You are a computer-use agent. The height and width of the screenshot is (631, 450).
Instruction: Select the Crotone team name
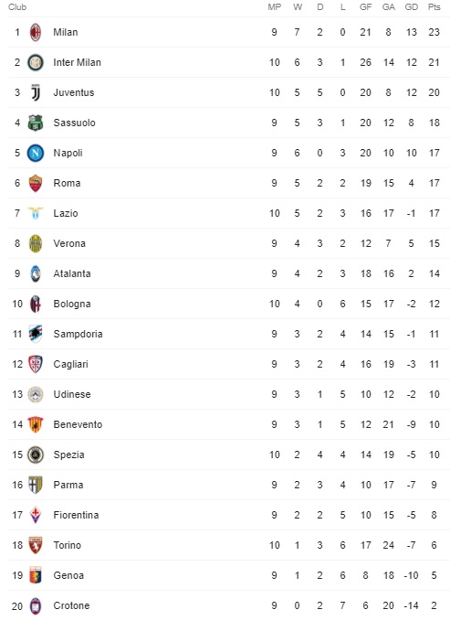coord(71,605)
